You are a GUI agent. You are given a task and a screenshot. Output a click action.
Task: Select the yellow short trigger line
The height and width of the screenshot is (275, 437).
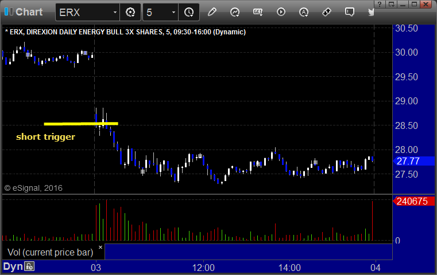point(81,124)
